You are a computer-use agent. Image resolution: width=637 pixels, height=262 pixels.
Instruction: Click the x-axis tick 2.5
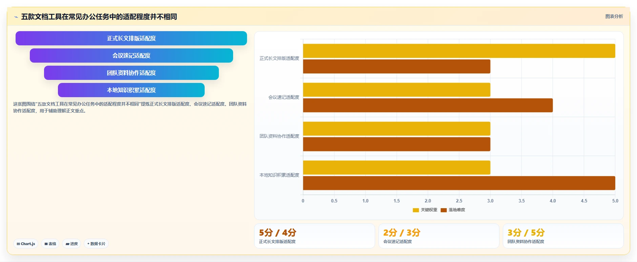[459, 201]
